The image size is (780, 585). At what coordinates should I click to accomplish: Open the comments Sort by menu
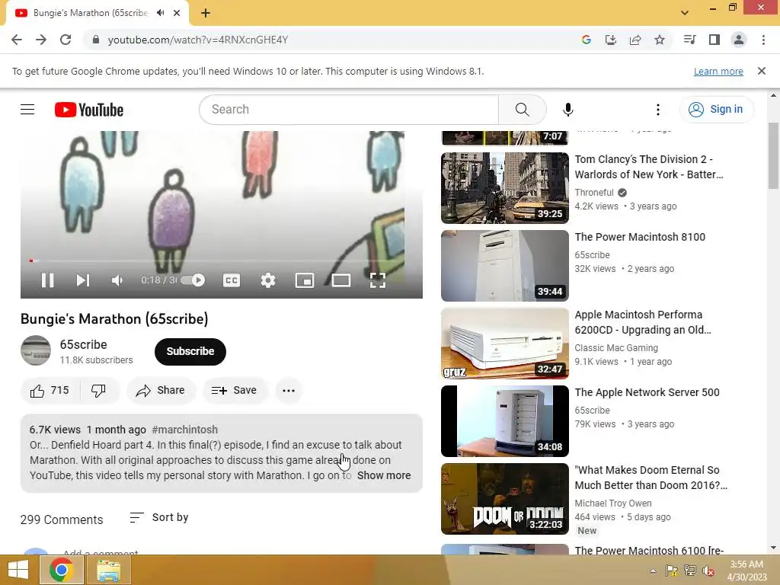pyautogui.click(x=159, y=518)
